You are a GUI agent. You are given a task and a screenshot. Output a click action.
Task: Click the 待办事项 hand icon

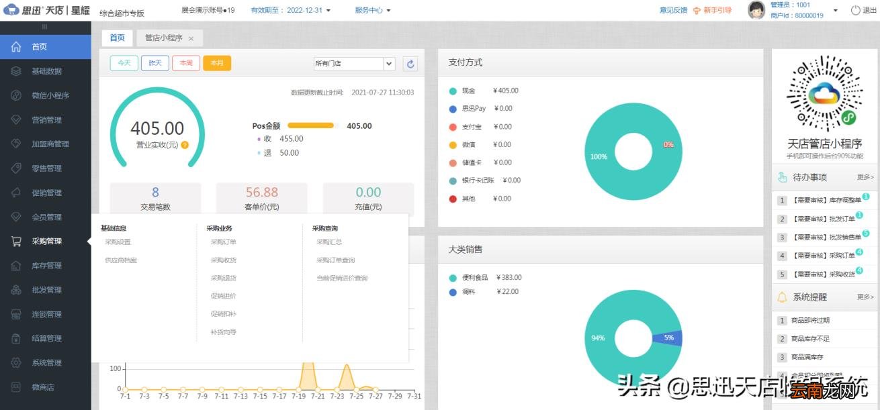pyautogui.click(x=782, y=177)
